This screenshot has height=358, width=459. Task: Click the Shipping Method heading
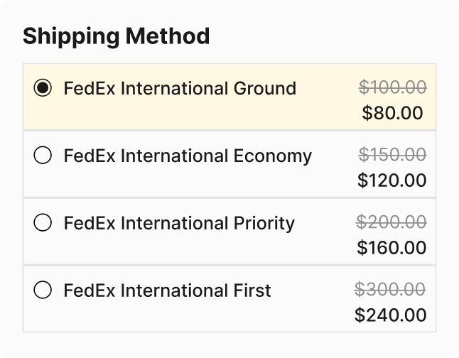pos(116,36)
